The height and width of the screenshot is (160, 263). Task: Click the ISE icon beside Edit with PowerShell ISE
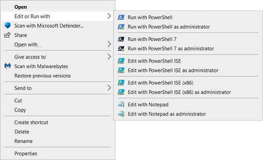pos(121,61)
